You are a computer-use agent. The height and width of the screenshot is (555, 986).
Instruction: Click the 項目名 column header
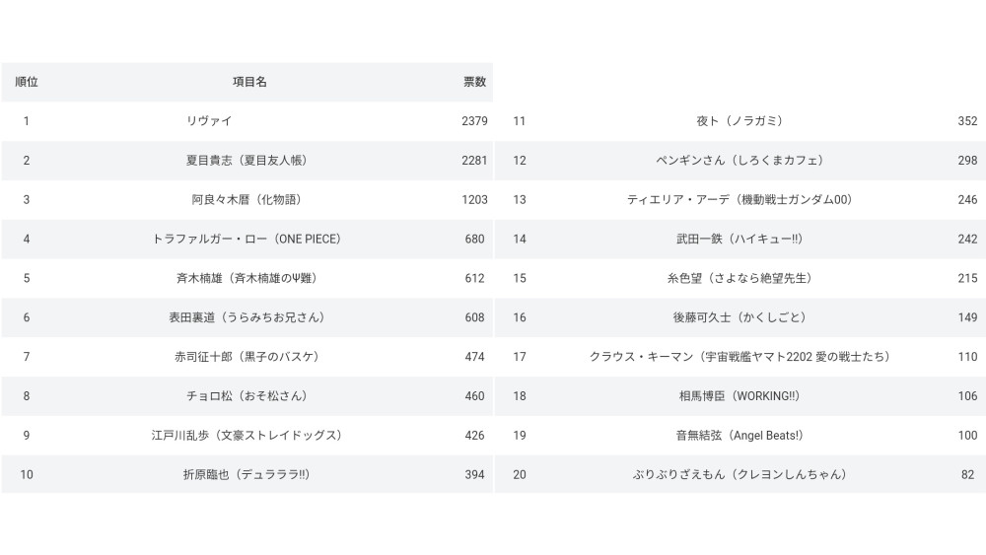click(249, 82)
